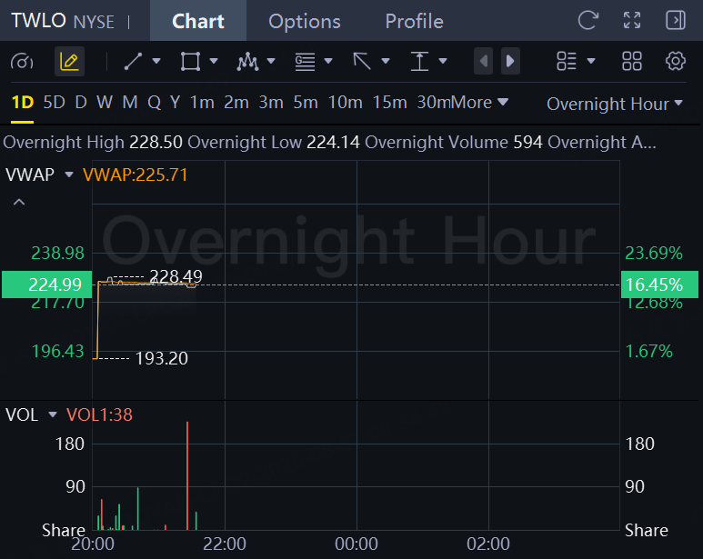This screenshot has height=559, width=703.
Task: Select the 10m interval
Action: click(346, 103)
